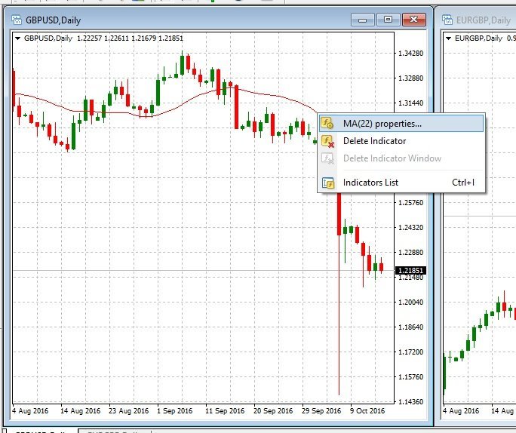Click the Ctrl+I shortcut text

[463, 183]
